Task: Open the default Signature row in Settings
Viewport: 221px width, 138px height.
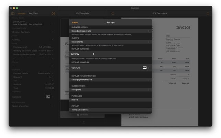Action: pos(110,68)
